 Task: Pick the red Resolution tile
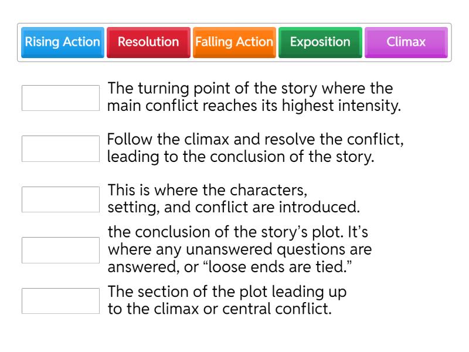[148, 42]
